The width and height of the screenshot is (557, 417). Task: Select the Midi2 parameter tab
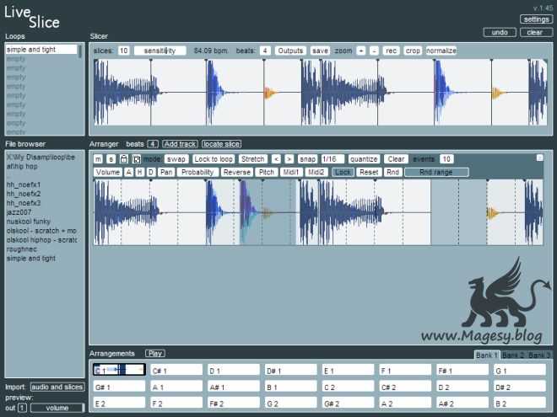[316, 173]
